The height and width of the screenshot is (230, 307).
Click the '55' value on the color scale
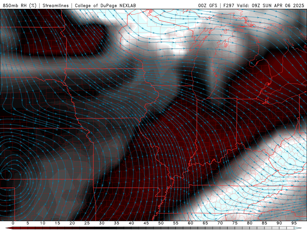176,223
